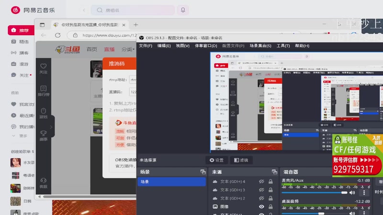Screen dimensions: 383x215
Task: Open the 粤语 playlist thumbnail
Action: point(15,175)
